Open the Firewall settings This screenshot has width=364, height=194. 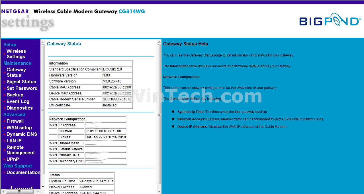tap(15, 121)
